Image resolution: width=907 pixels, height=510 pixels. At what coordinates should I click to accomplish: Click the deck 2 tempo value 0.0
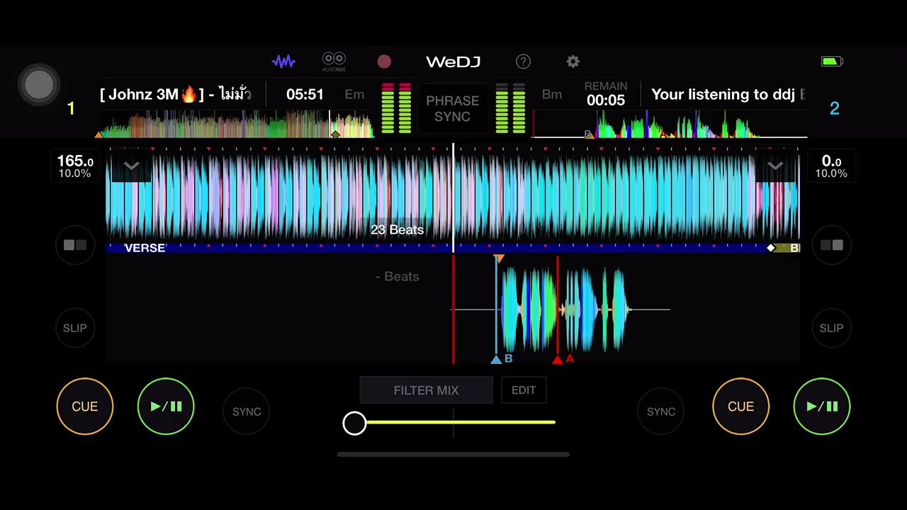[x=831, y=161]
